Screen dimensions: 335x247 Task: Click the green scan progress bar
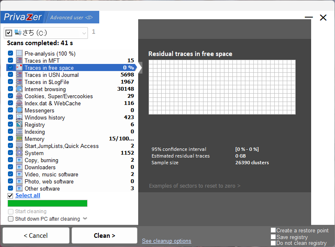tap(47, 203)
